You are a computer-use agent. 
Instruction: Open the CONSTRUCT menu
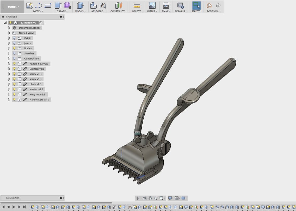point(118,11)
